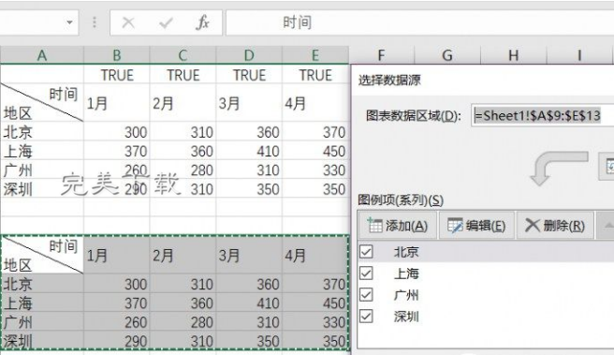Click the switch row/column button beside arrow
614x355 pixels.
pyautogui.click(x=607, y=166)
